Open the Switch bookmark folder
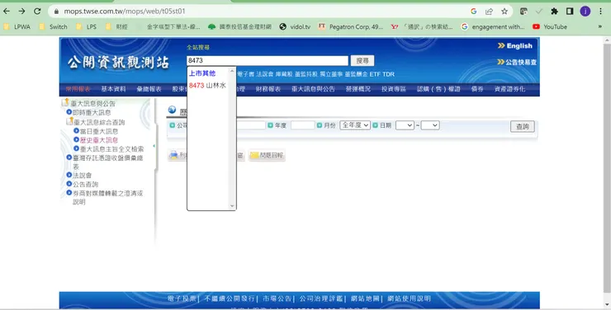The width and height of the screenshot is (611, 310). (54, 27)
